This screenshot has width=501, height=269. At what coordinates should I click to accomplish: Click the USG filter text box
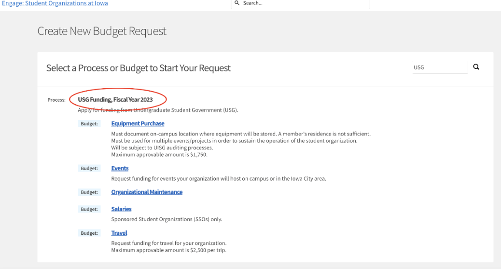pyautogui.click(x=440, y=67)
